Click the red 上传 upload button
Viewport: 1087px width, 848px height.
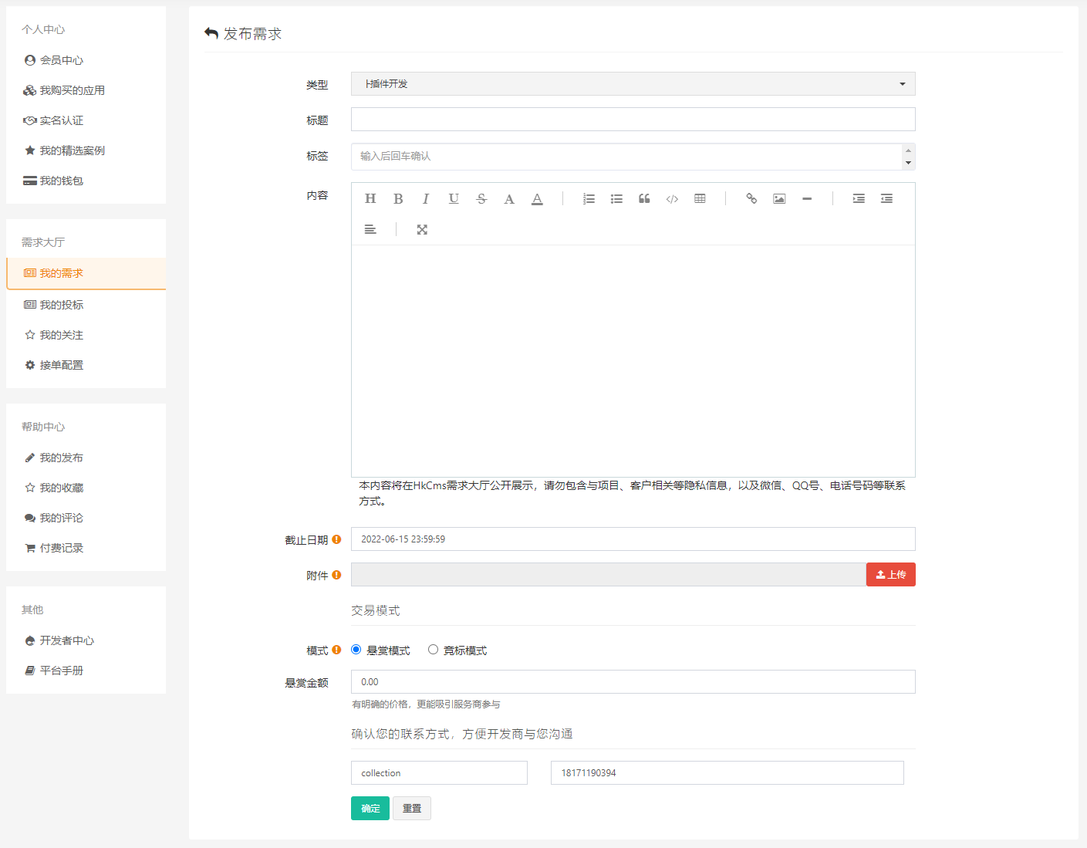pos(891,575)
